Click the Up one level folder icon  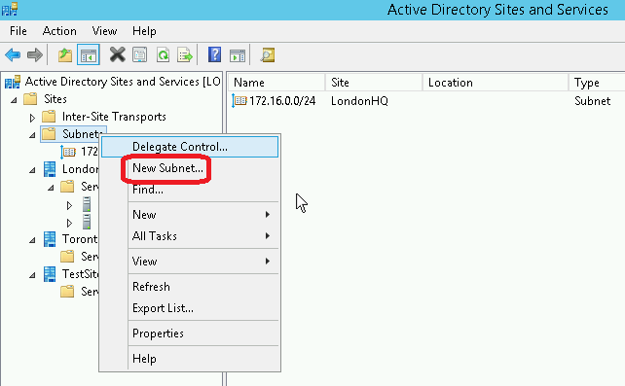[x=65, y=54]
